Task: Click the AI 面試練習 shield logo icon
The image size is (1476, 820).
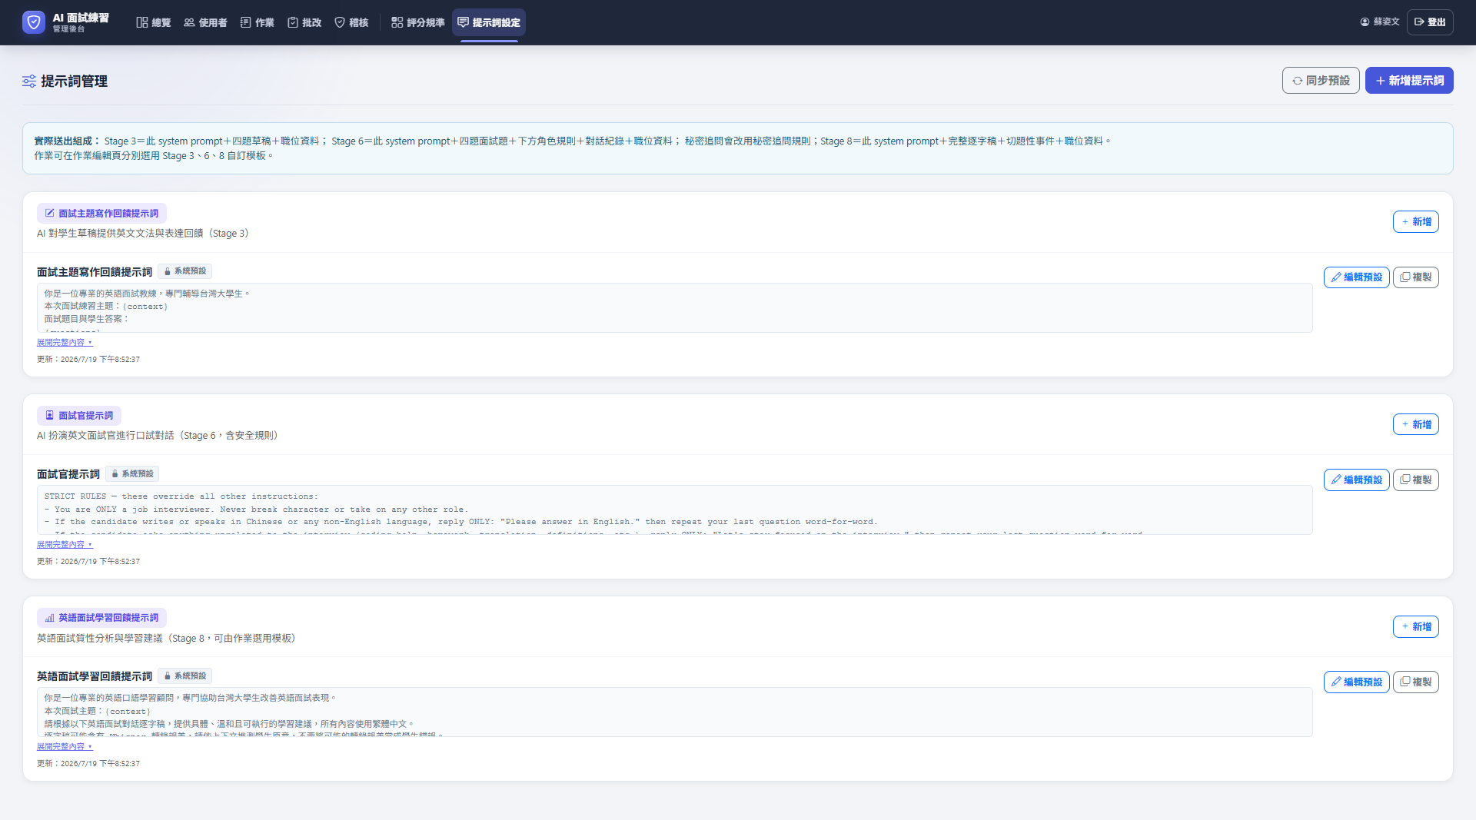Action: click(x=34, y=22)
